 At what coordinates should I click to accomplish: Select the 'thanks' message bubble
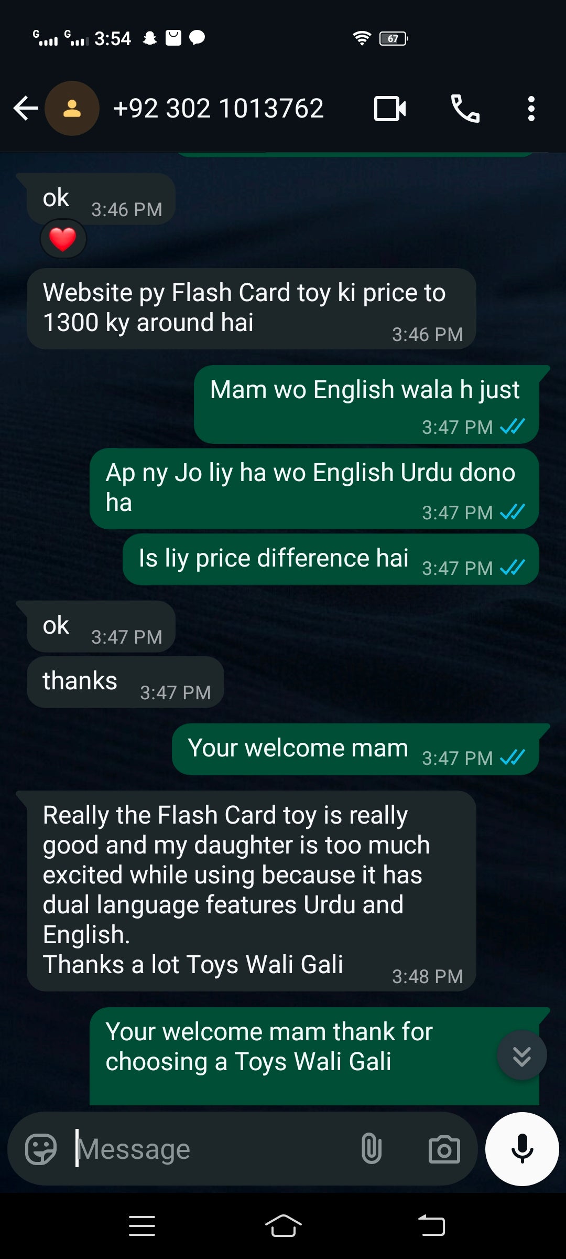[x=125, y=682]
